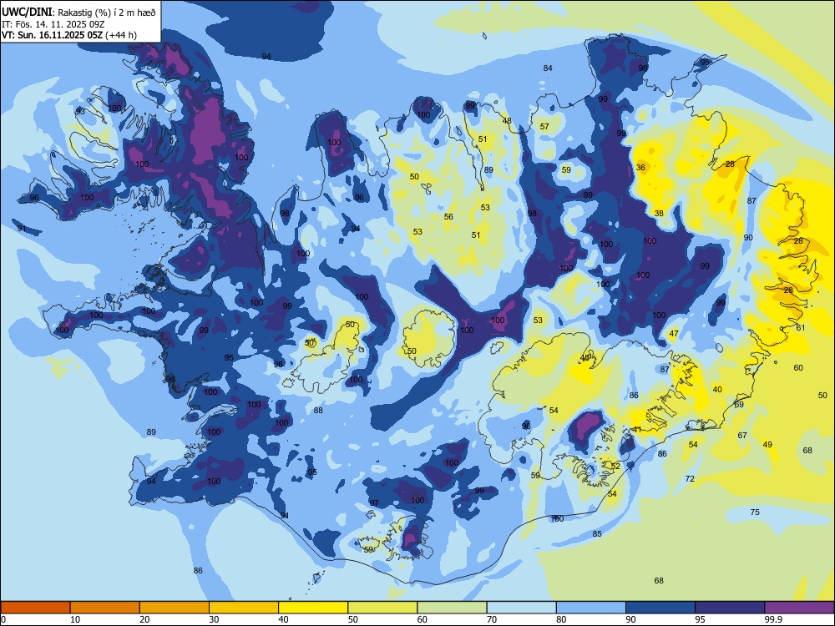Click the humidity value '75' over the sea
Screen dimensions: 835x626
[x=755, y=512]
